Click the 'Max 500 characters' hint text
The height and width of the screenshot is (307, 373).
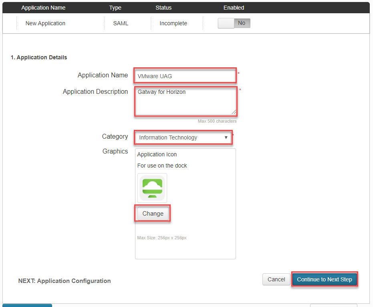click(217, 121)
